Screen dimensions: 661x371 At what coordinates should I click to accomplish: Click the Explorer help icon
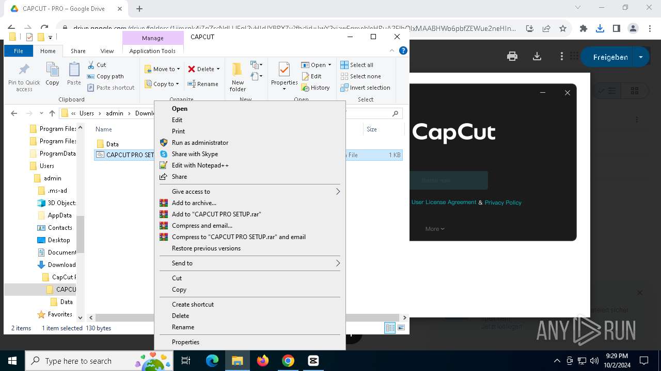pyautogui.click(x=403, y=50)
